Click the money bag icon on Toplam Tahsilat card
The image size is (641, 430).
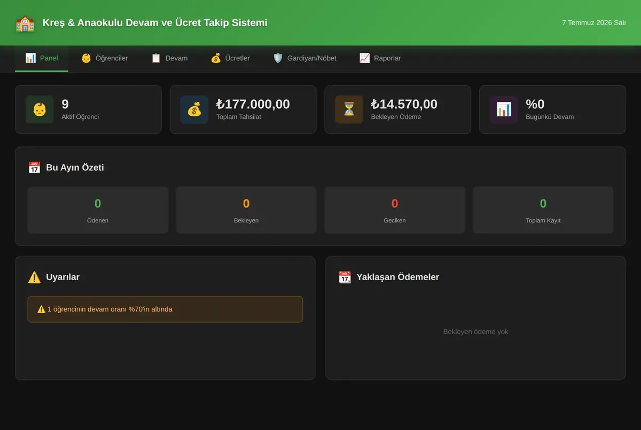[194, 109]
